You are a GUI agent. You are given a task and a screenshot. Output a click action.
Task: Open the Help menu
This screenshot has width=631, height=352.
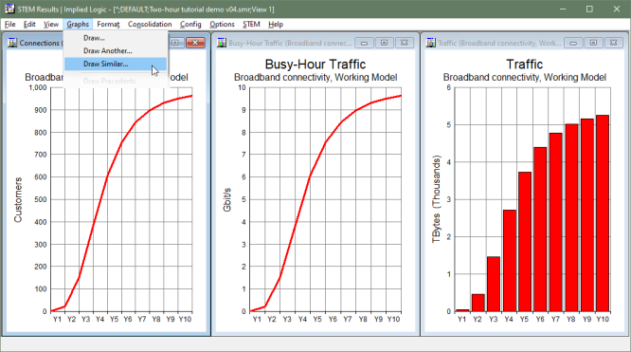tap(276, 24)
